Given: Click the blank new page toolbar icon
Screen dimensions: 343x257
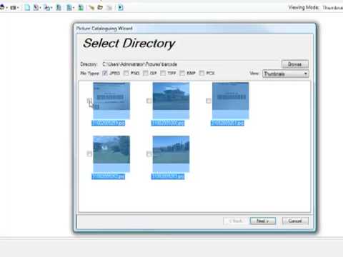Looking at the screenshot, I should (x=27, y=7).
